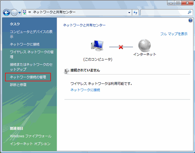Screen dimensions: 195x153
Task: Expand the address bar history dropdown arrow
Action: (129, 12)
